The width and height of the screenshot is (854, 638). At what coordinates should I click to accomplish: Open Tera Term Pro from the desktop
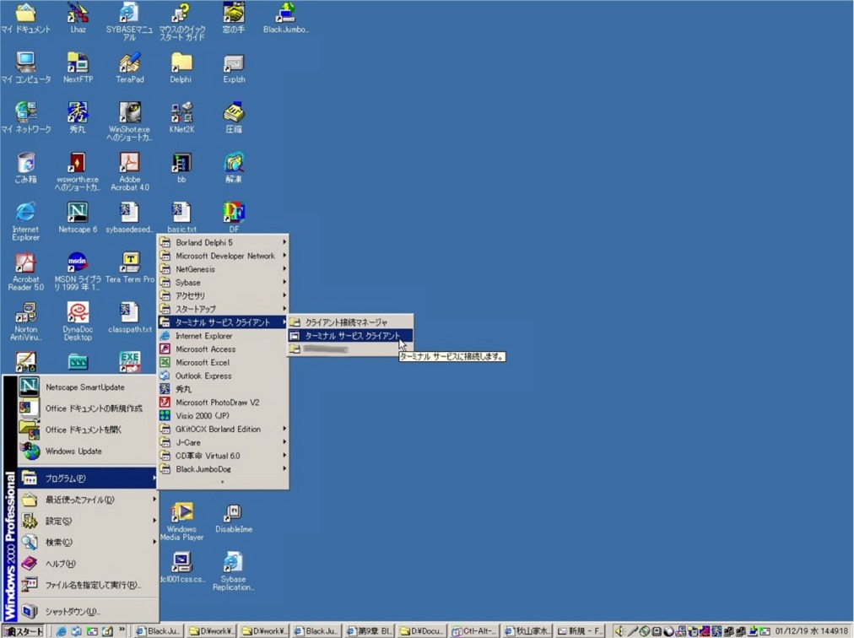[130, 268]
